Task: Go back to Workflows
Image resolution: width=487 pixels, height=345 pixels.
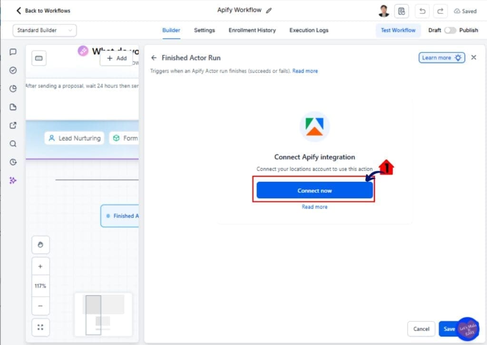Action: 43,10
